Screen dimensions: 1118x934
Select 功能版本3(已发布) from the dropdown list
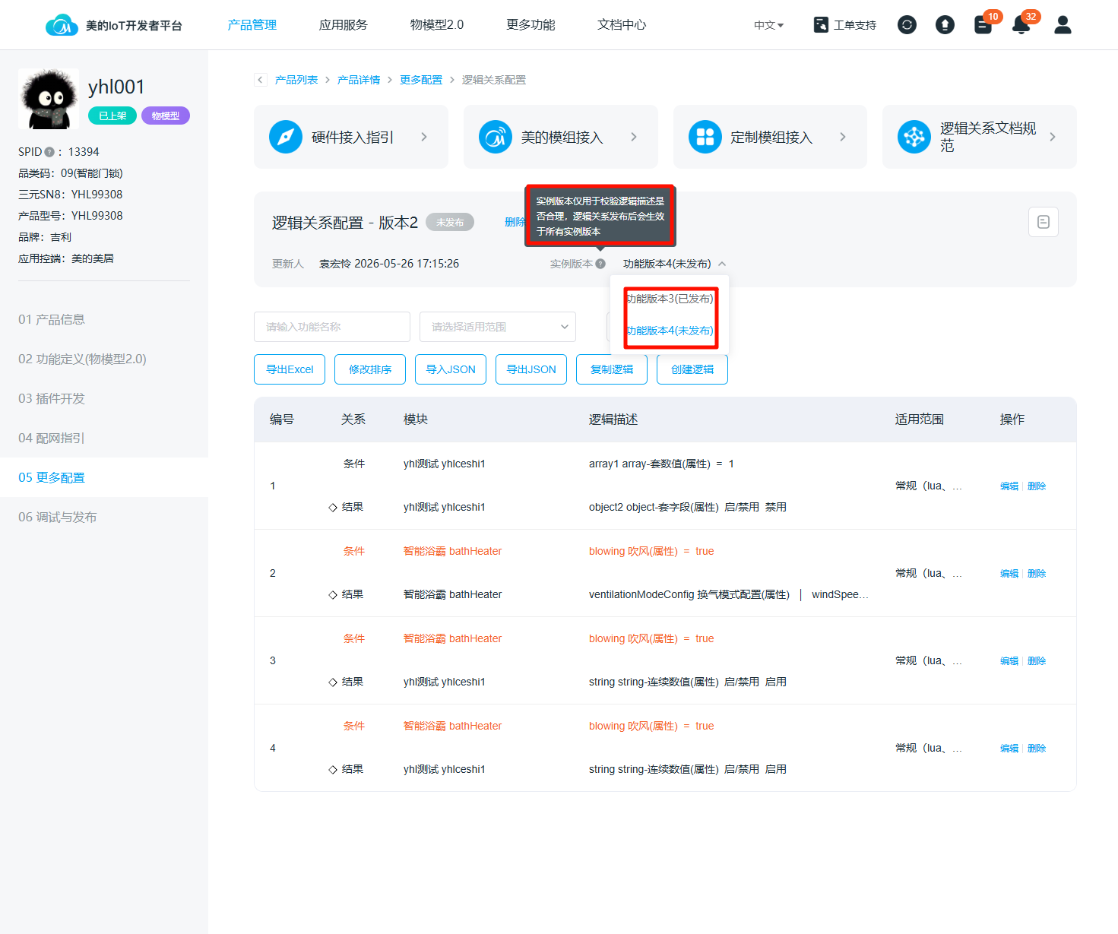(670, 299)
